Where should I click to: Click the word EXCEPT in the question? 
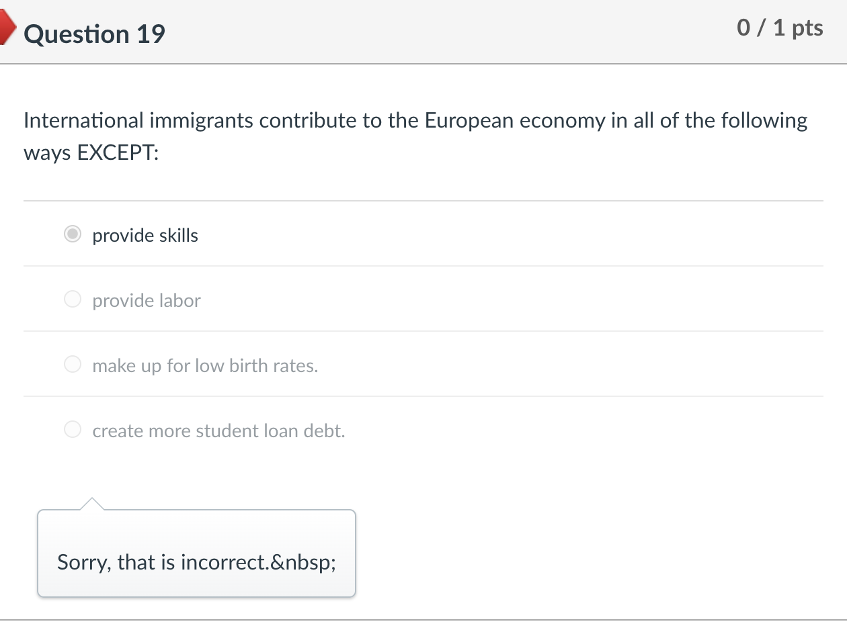click(x=116, y=152)
